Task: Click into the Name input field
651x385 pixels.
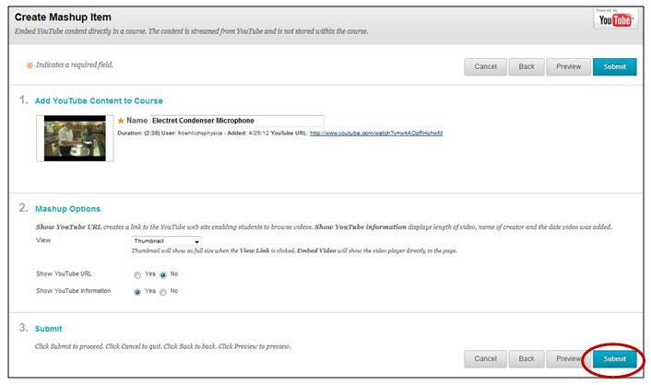Action: point(237,121)
